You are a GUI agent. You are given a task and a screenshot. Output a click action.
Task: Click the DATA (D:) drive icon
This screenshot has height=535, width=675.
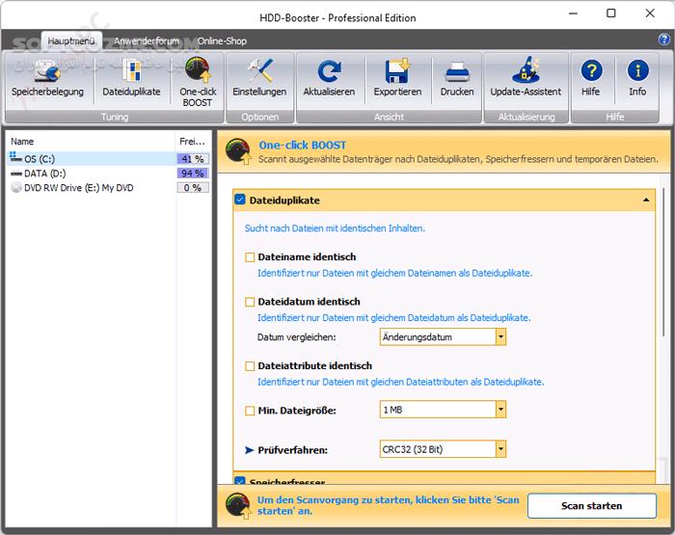[x=16, y=174]
